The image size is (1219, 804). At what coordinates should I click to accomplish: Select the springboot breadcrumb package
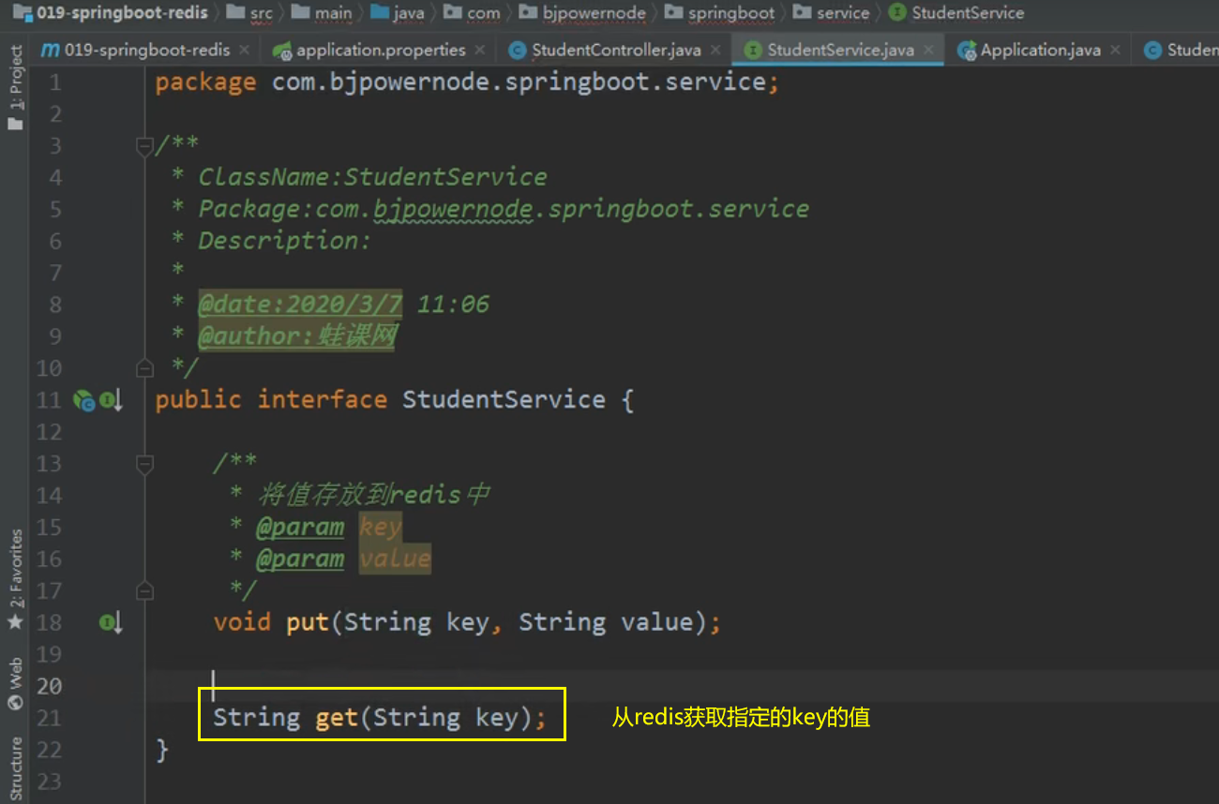tap(720, 12)
